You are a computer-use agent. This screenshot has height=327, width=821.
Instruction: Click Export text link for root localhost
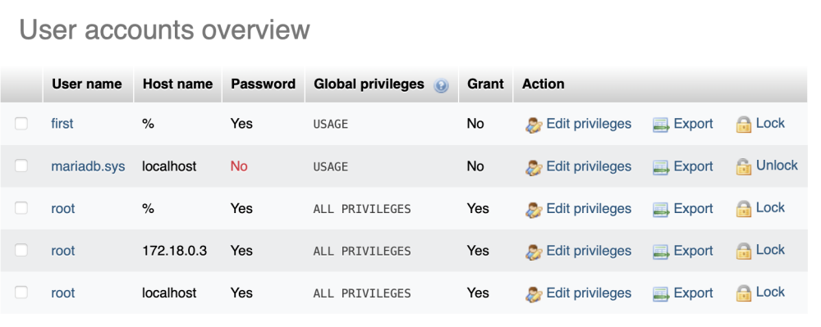693,293
